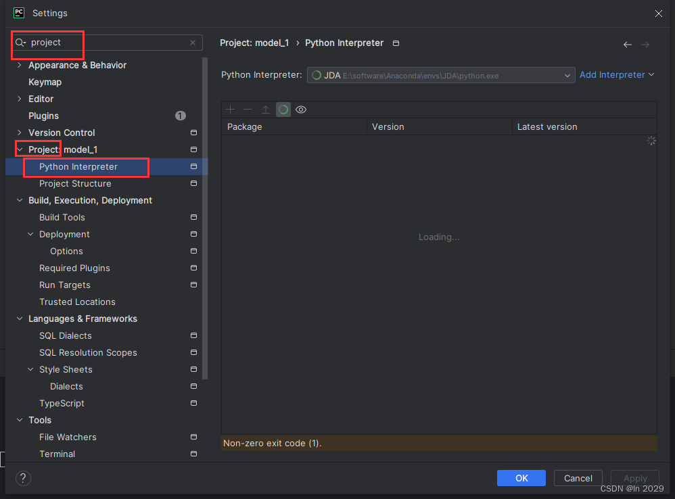Collapse the Deployment subsection

point(30,234)
